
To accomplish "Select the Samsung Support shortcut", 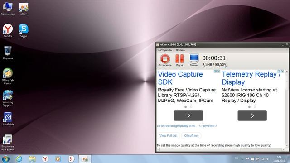I will pos(8,99).
